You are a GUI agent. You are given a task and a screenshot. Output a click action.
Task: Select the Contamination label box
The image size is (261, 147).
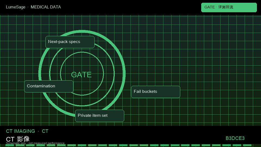(49, 86)
